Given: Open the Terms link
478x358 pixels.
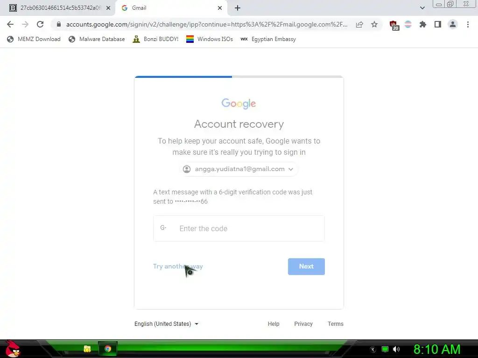Looking at the screenshot, I should coord(335,324).
